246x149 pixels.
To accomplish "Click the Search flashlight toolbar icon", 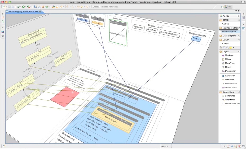I will [x=61, y=7].
